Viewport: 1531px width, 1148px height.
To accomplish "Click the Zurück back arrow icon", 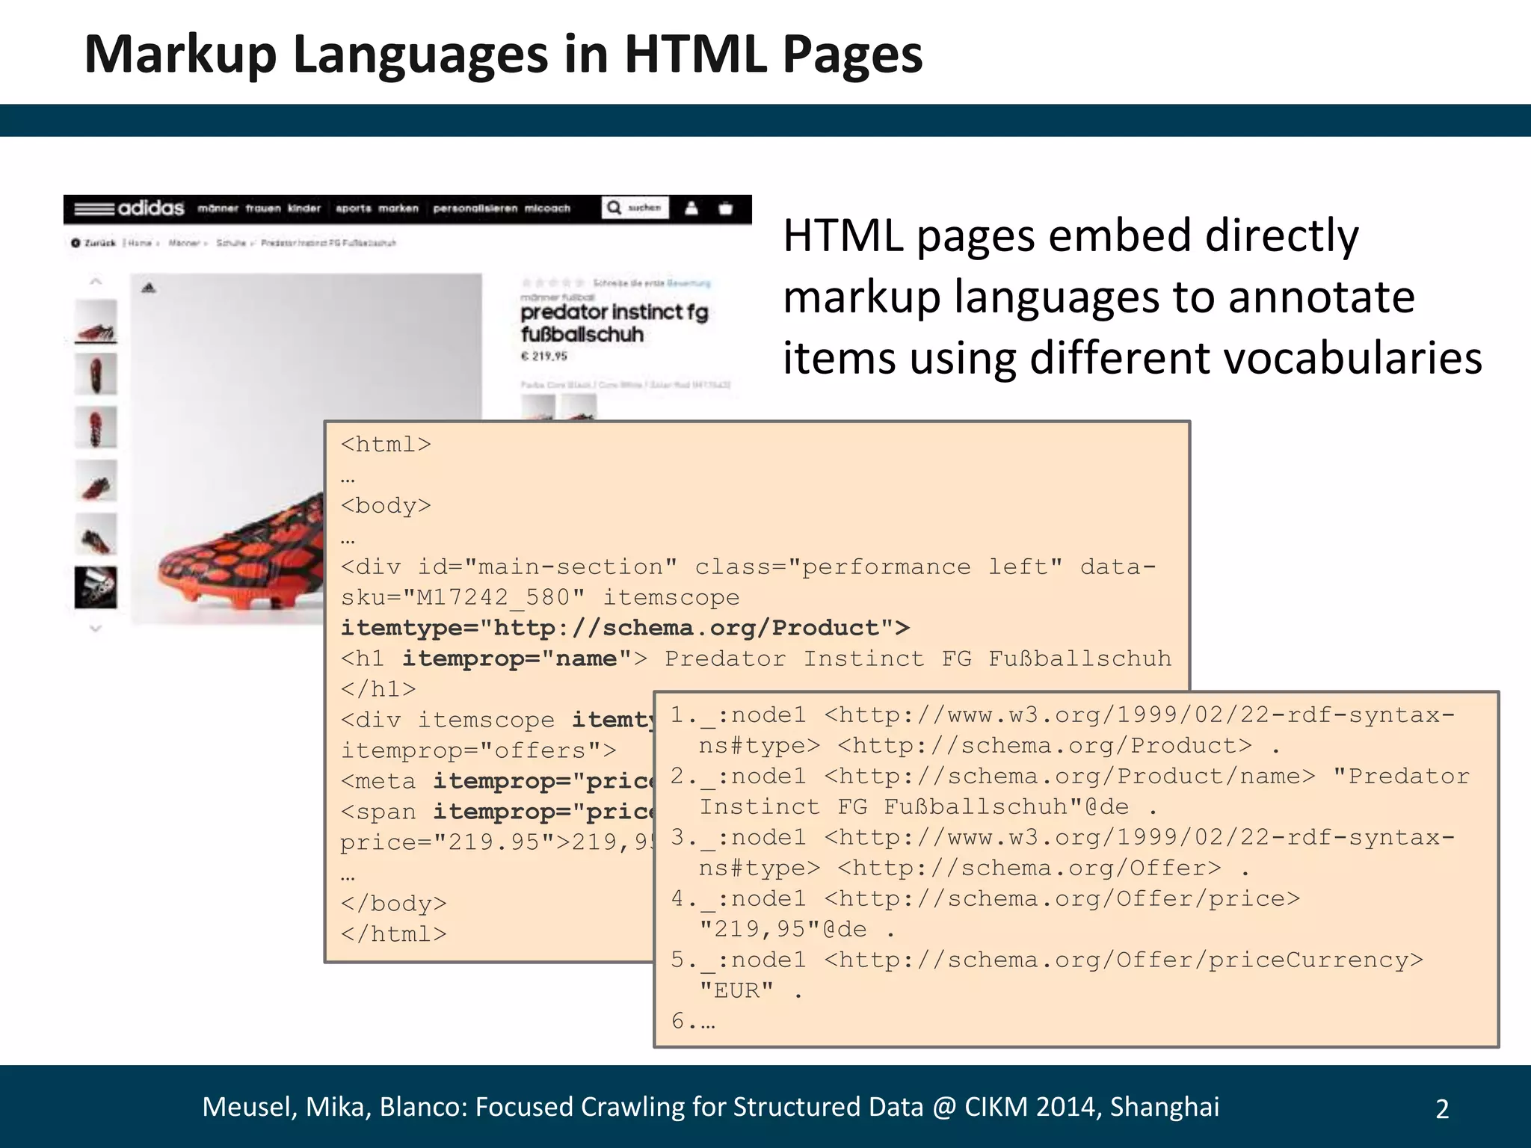I will click(76, 243).
